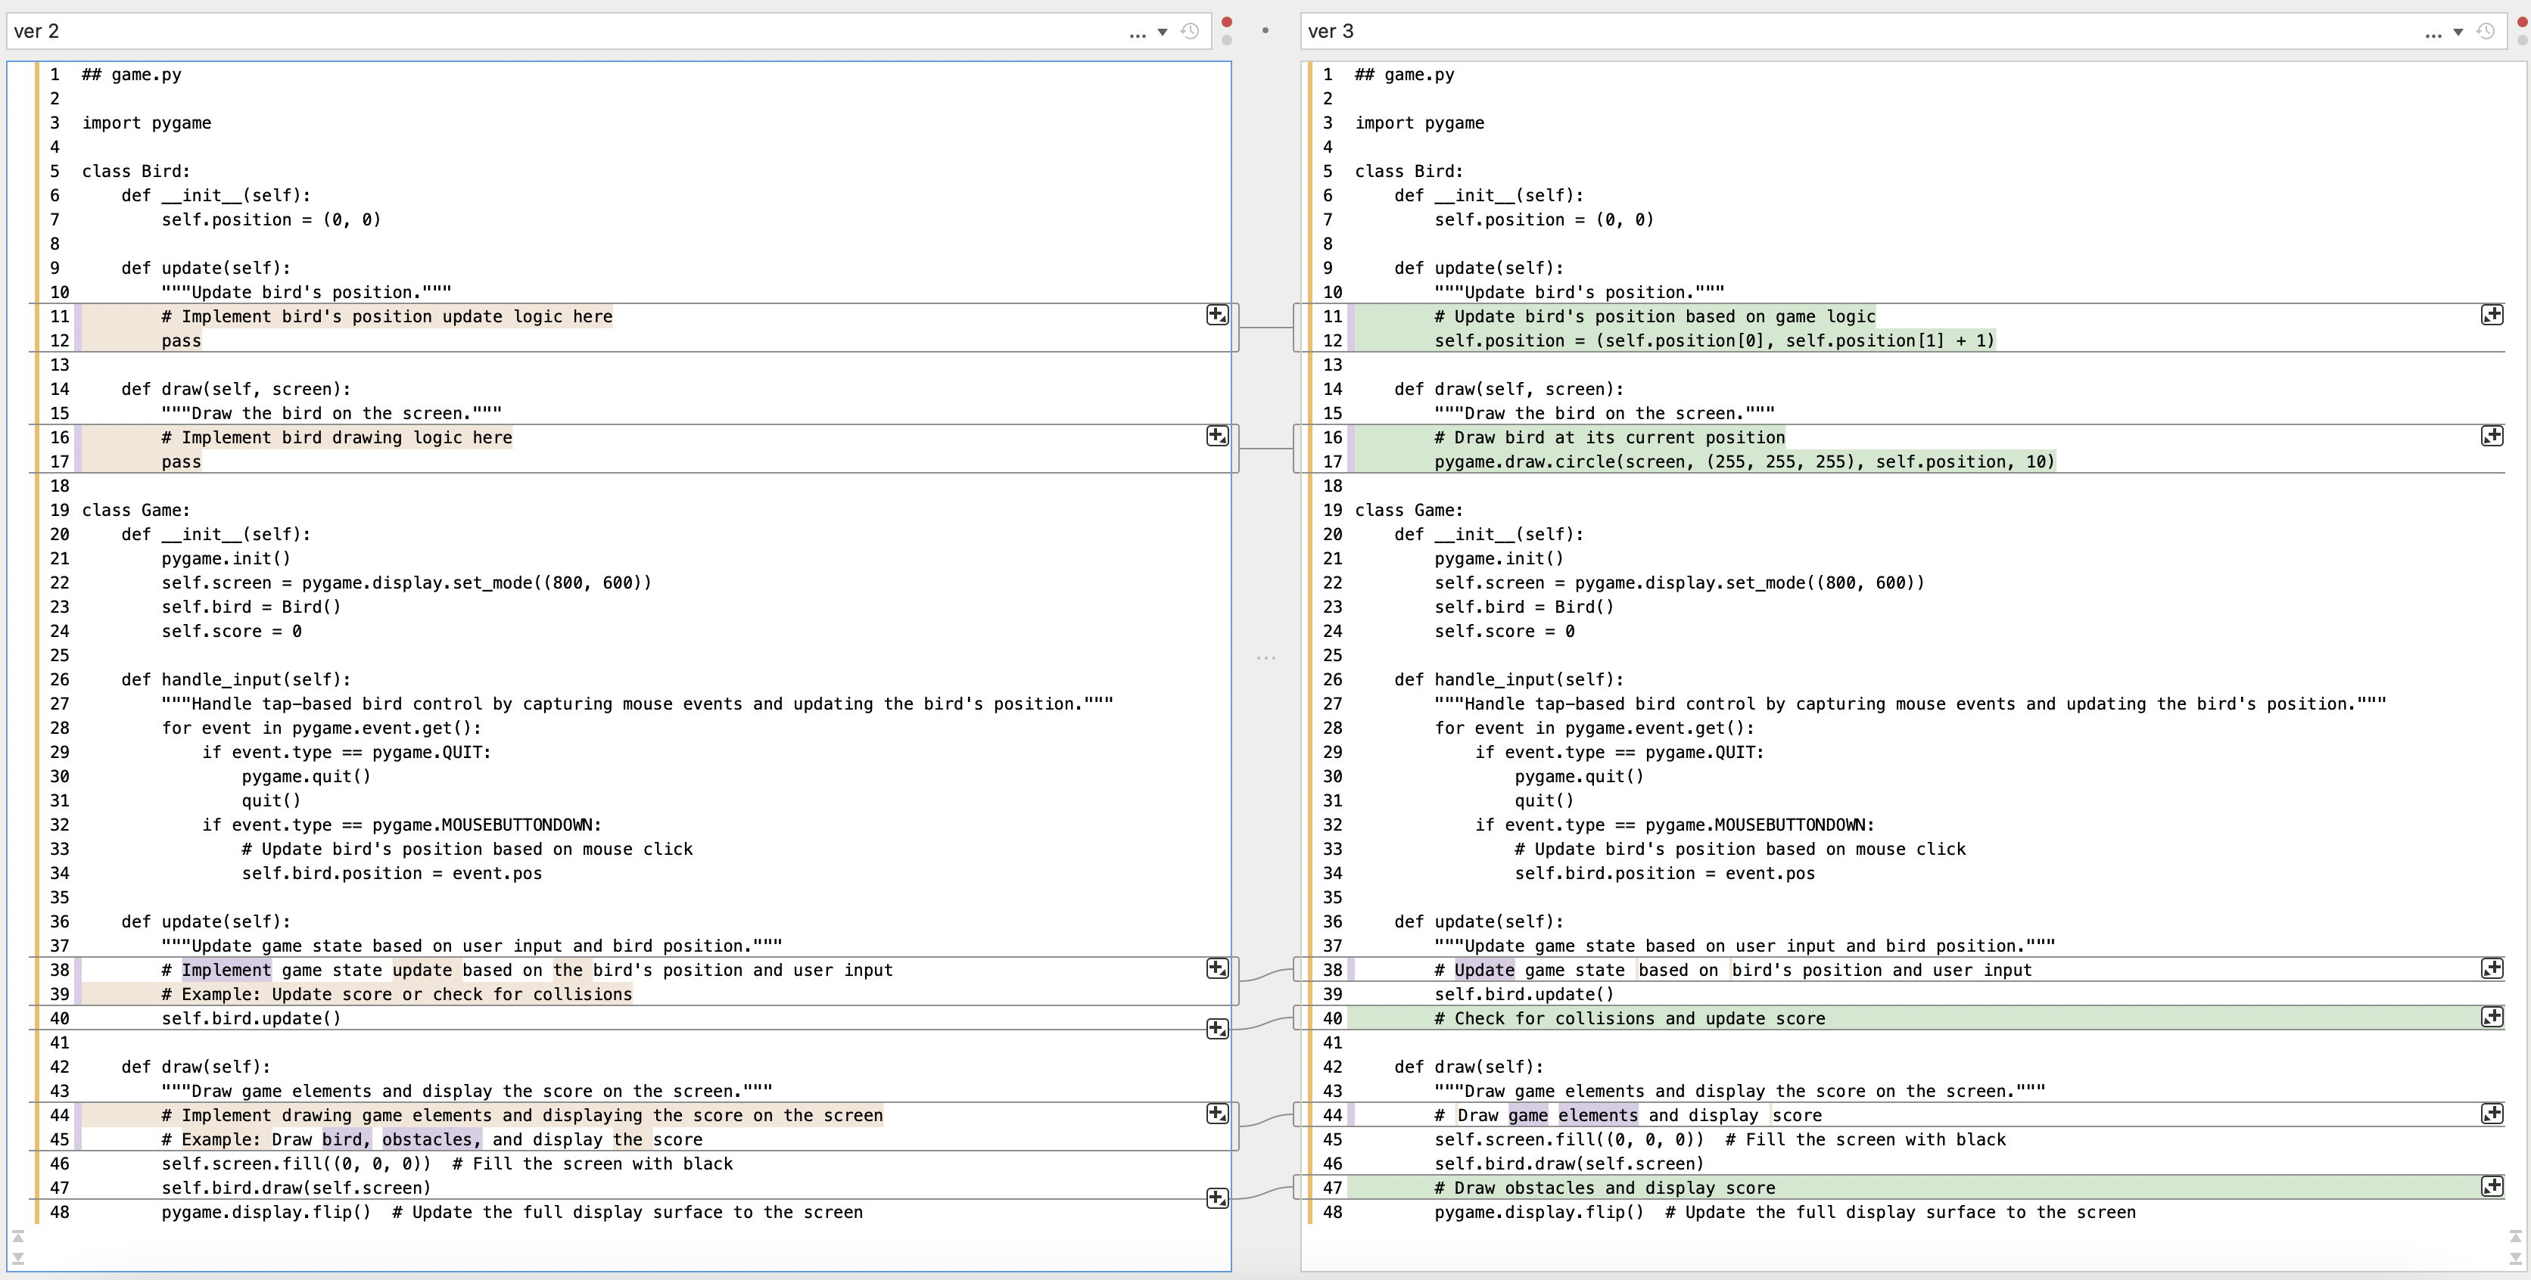The image size is (2531, 1280).
Task: Click merge icon on left line 16 block
Action: 1217,435
